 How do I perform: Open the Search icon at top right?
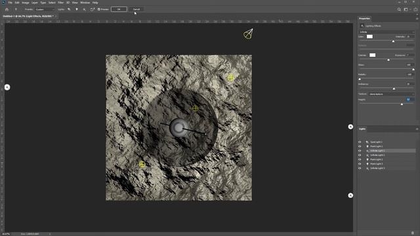pos(399,9)
